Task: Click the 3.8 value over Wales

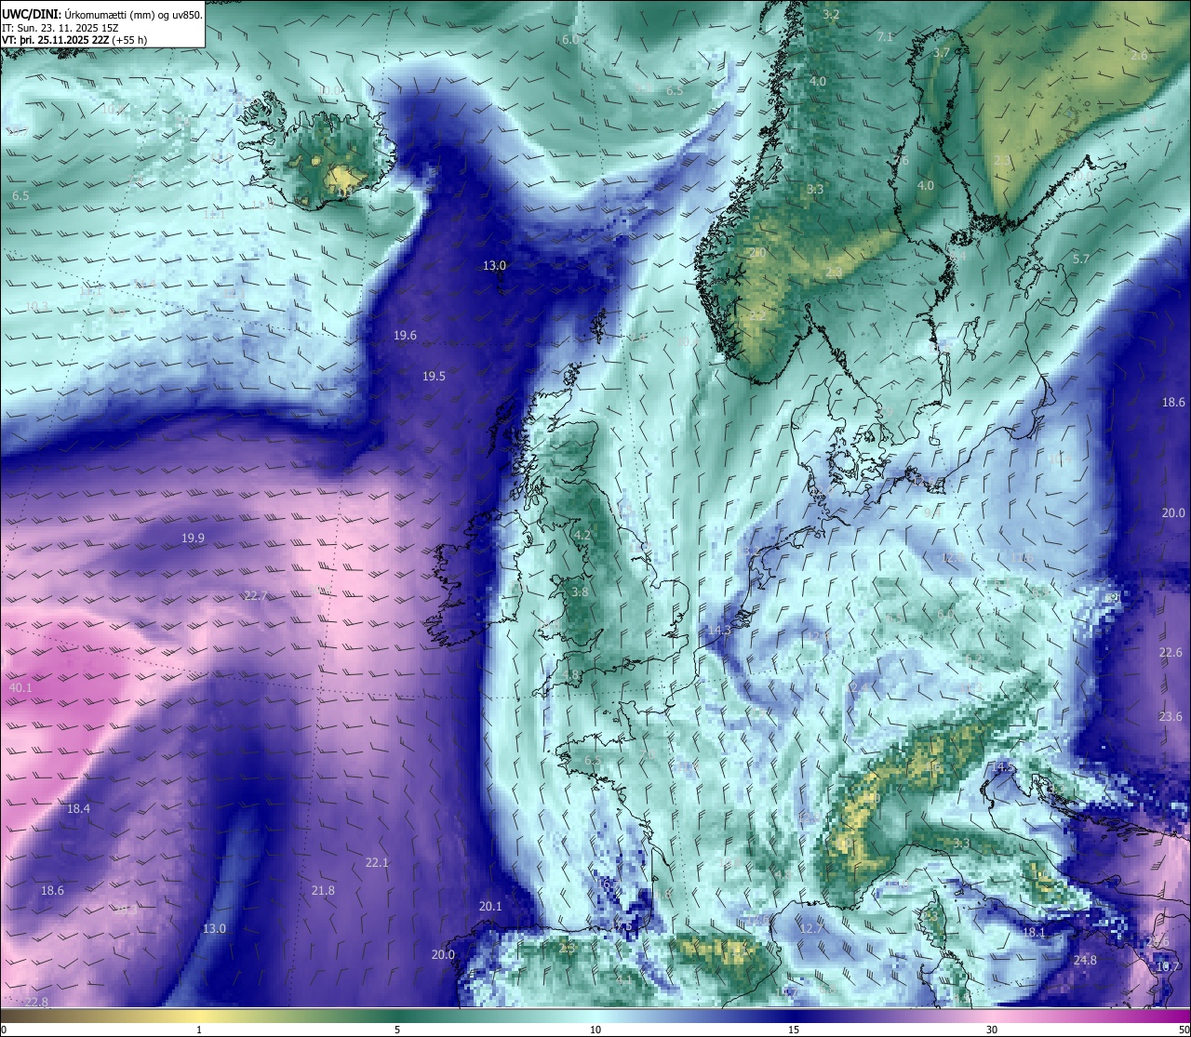Action: tap(580, 592)
